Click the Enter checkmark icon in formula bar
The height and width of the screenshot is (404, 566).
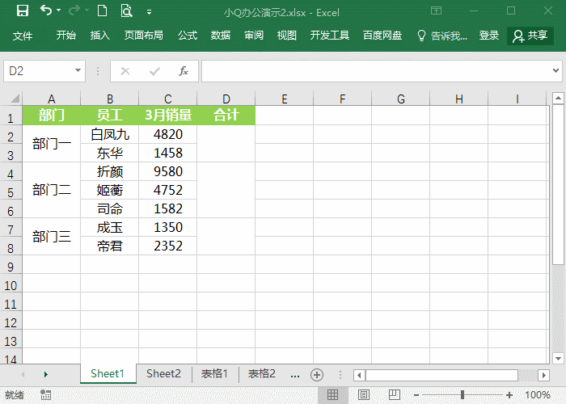[x=154, y=71]
